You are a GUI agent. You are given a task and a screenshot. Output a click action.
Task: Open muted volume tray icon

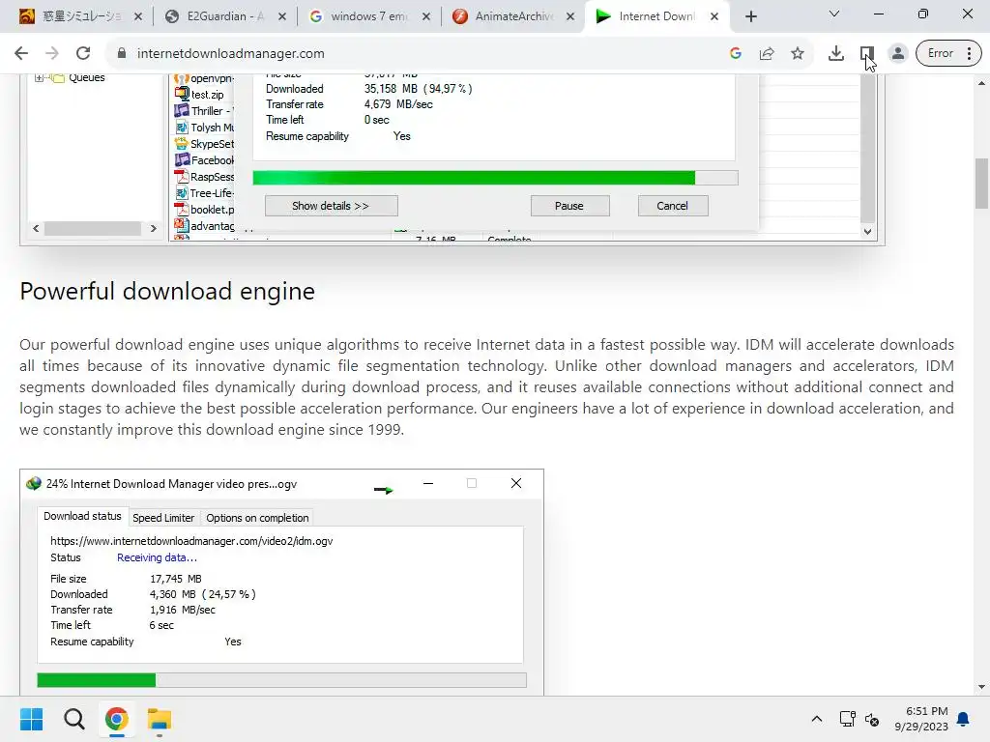pyautogui.click(x=872, y=719)
